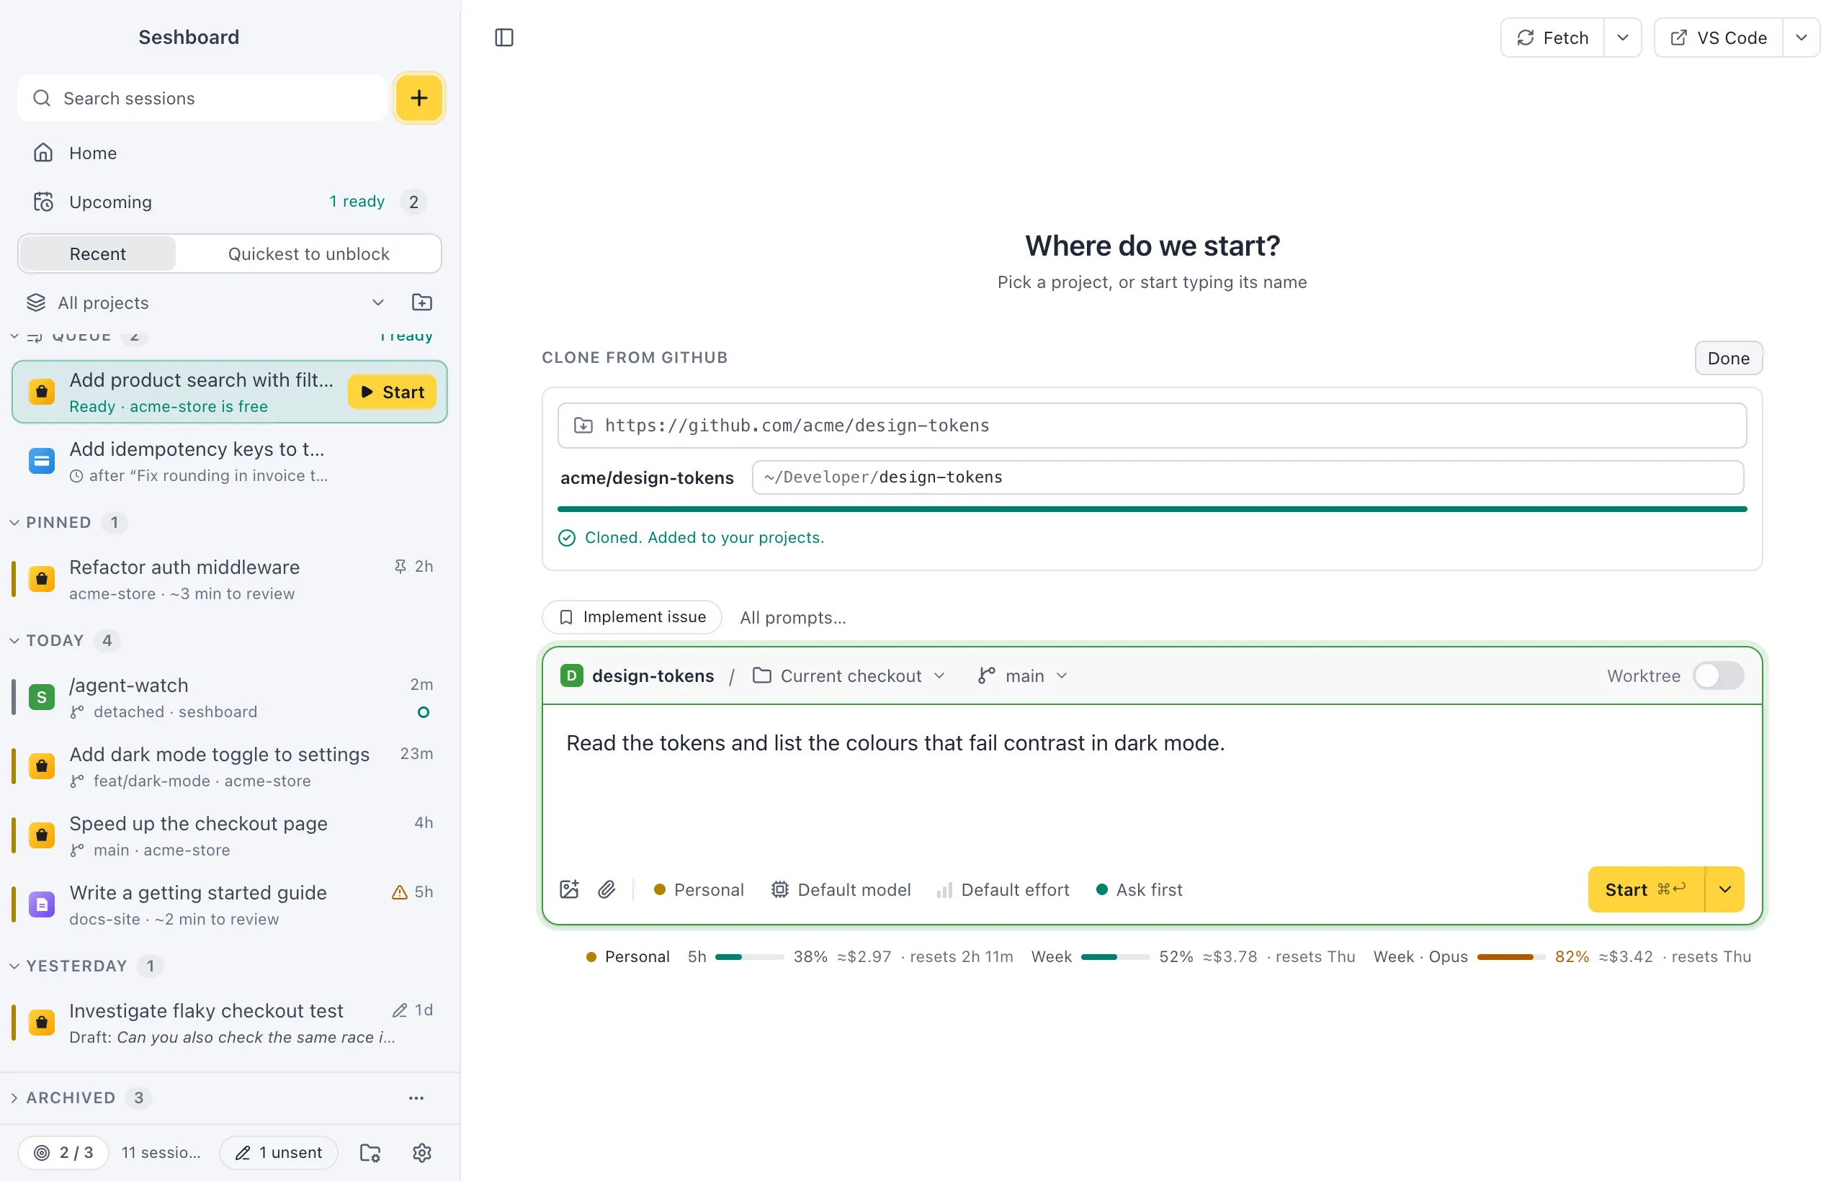Image resolution: width=1844 pixels, height=1181 pixels.
Task: Click the green status ring on /agent-watch
Action: (x=424, y=711)
